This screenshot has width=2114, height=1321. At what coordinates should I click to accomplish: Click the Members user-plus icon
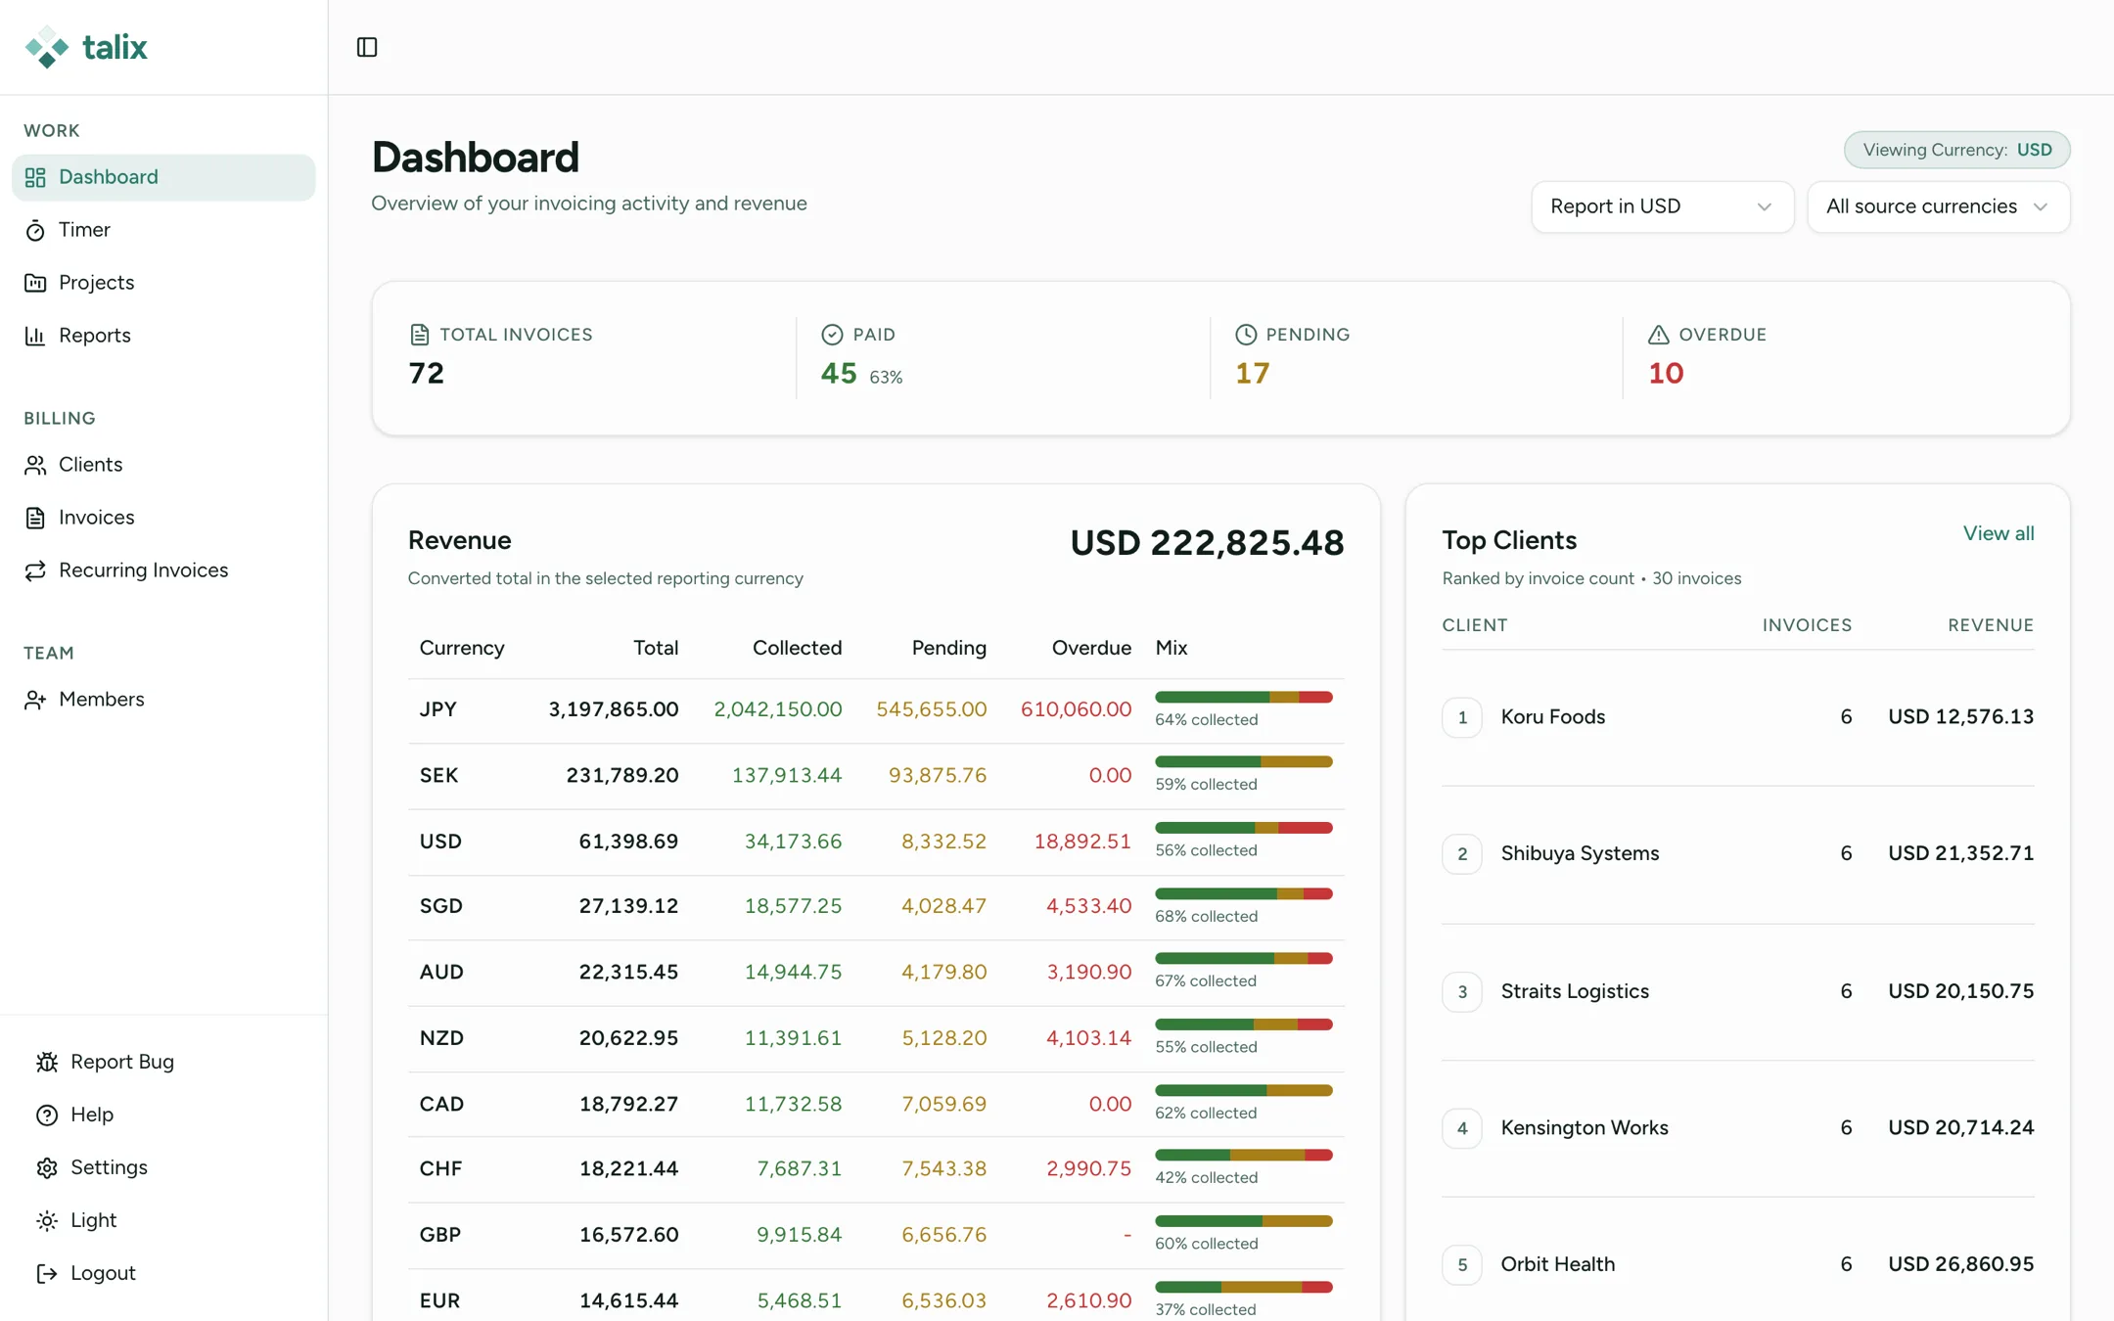[x=35, y=700]
